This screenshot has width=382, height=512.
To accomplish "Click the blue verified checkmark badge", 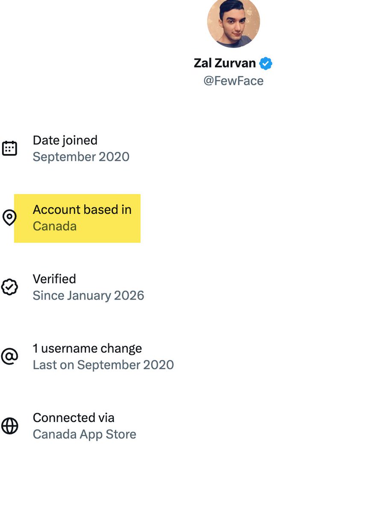I will point(266,64).
